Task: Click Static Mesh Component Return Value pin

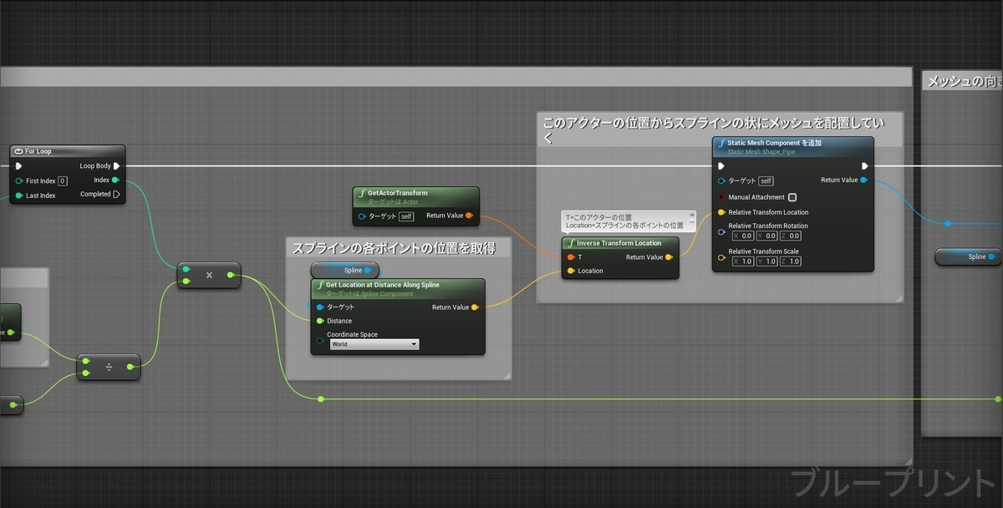Action: [x=863, y=180]
